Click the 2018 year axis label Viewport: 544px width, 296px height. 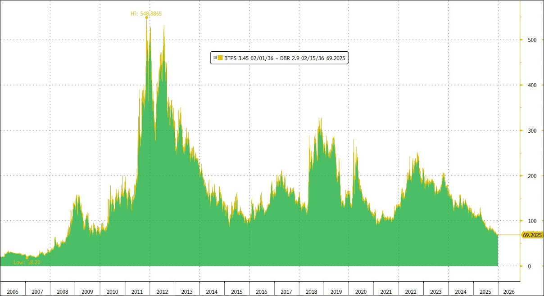311,291
